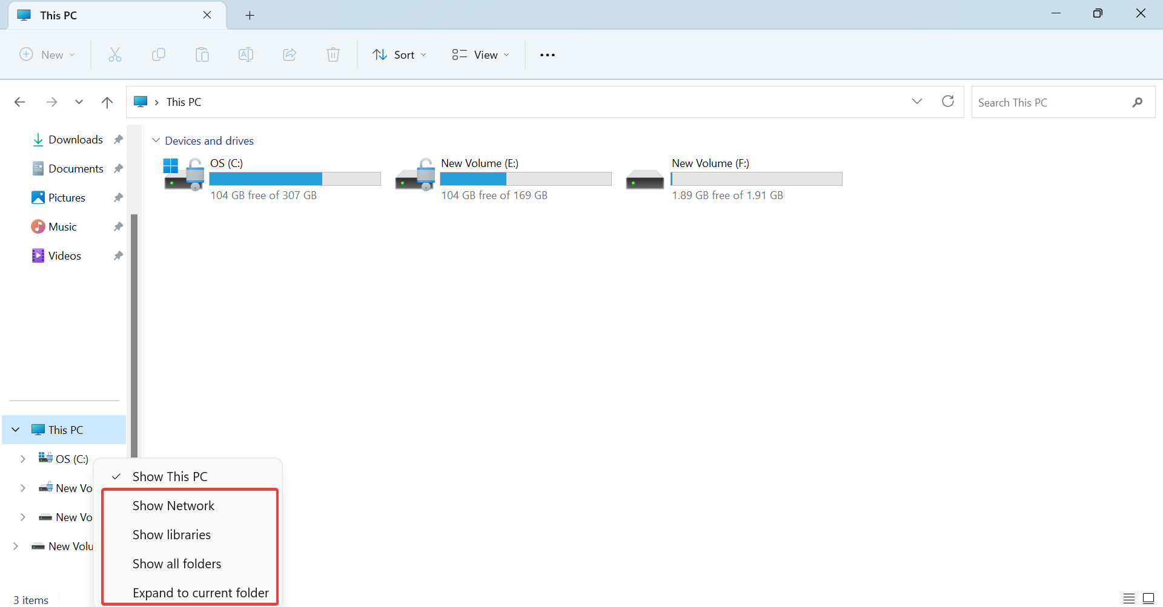
Task: Collapse the Devices and drives section
Action: tap(156, 140)
